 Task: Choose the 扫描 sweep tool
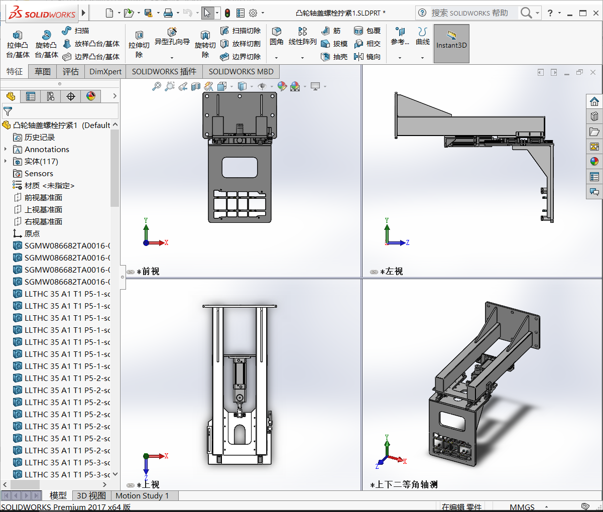pyautogui.click(x=75, y=31)
